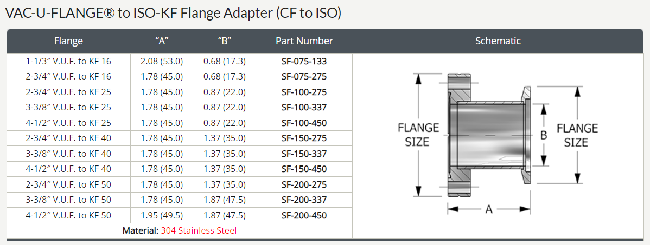650x245 pixels.
Task: Open part number SF-075-275
Action: click(304, 76)
